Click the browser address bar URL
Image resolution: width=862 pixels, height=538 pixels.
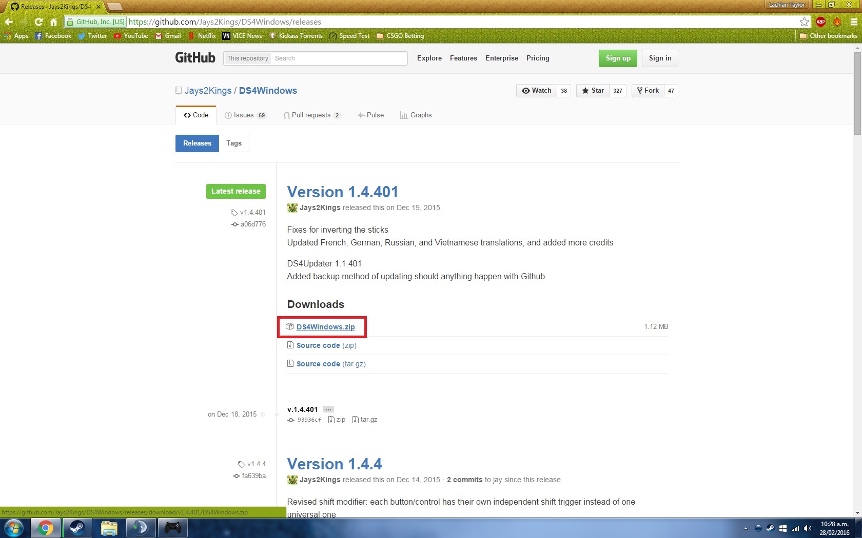point(225,22)
